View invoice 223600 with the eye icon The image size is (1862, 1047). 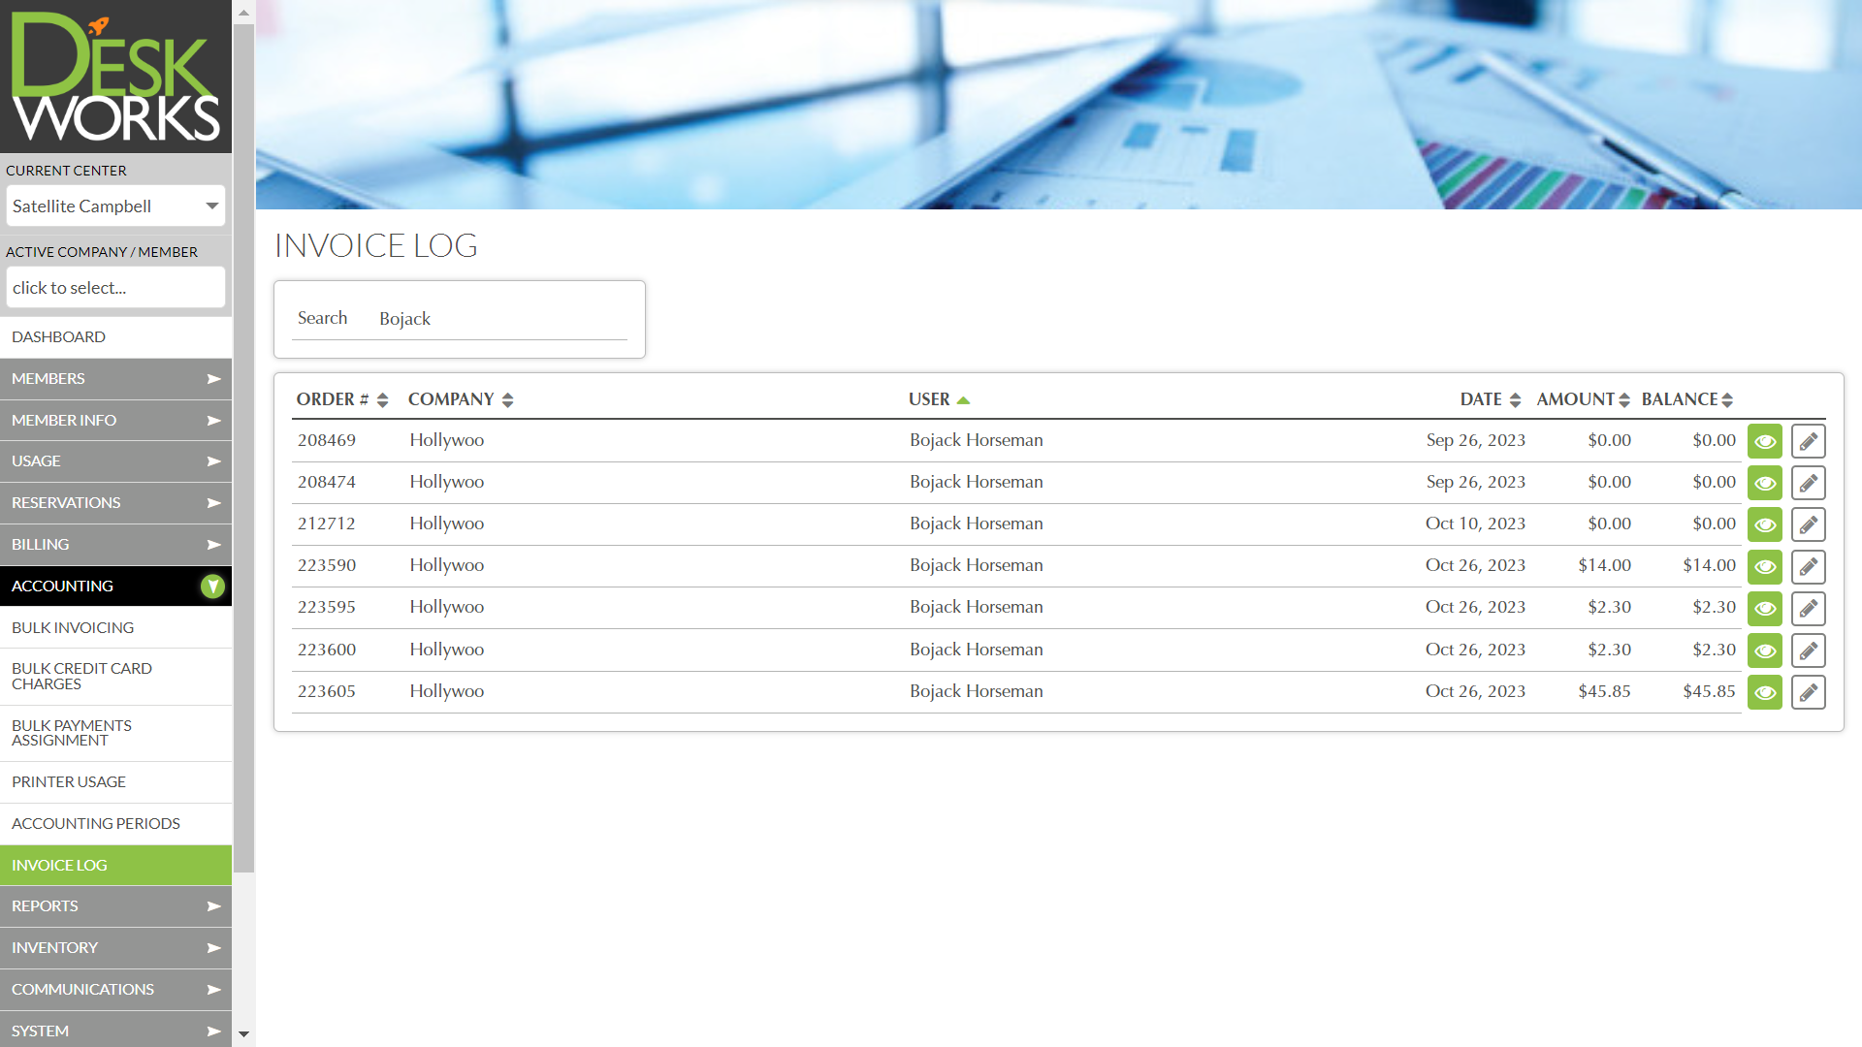[1764, 650]
